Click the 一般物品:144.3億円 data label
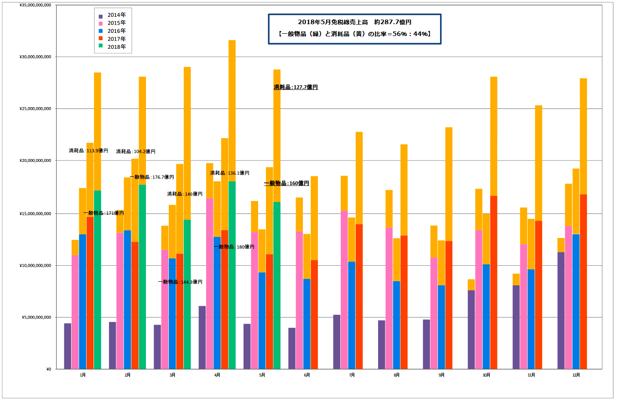Screen dimensions: 623x402 click(180, 282)
